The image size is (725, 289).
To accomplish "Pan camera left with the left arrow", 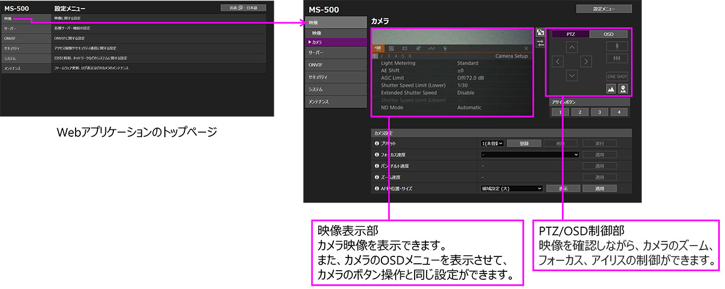I will pyautogui.click(x=558, y=61).
